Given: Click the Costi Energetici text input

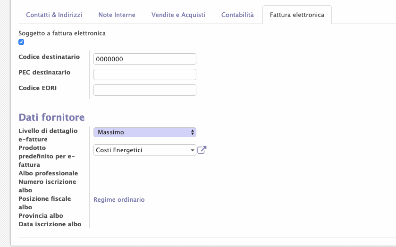Looking at the screenshot, I should coord(142,150).
